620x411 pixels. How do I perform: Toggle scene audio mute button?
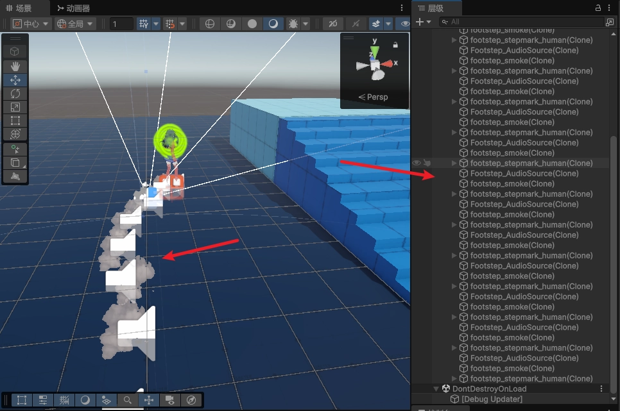[356, 24]
